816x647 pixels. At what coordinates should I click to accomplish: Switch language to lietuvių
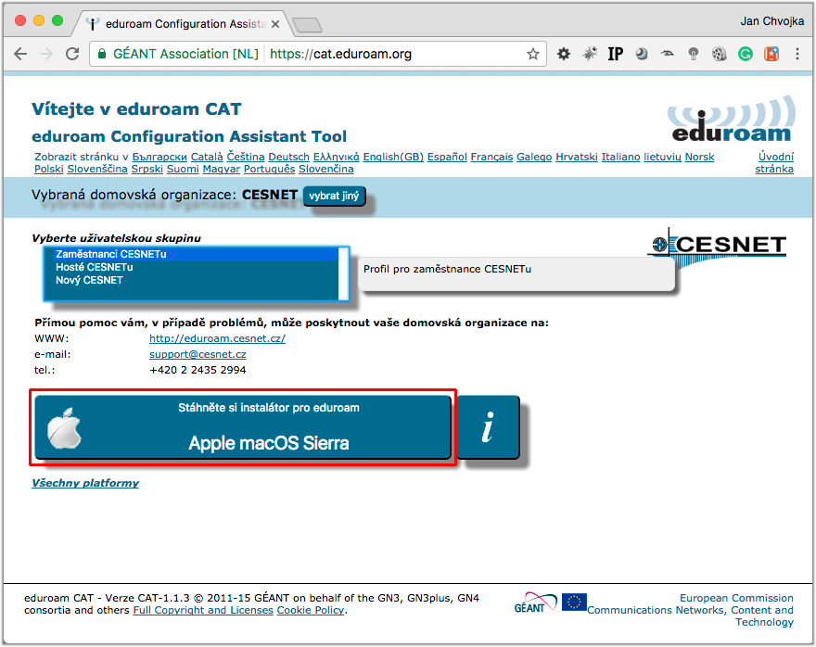662,157
